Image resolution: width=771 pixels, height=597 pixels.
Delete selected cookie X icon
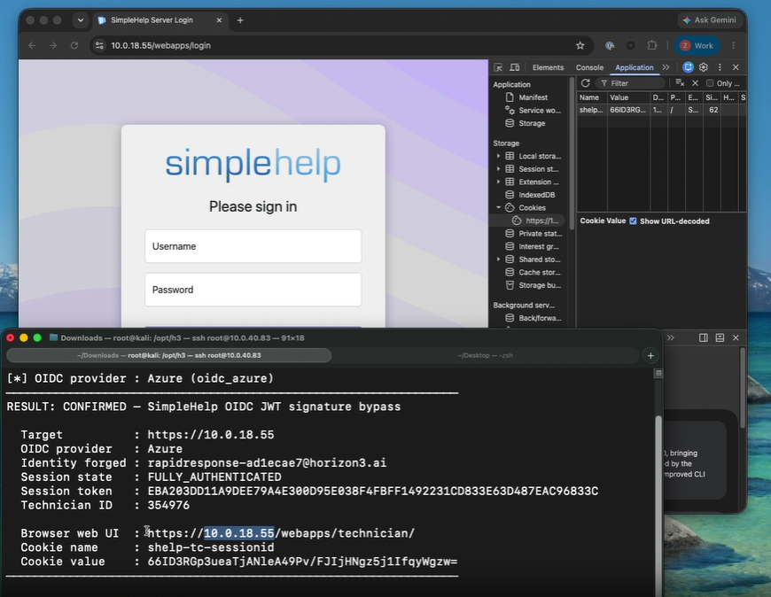click(696, 83)
